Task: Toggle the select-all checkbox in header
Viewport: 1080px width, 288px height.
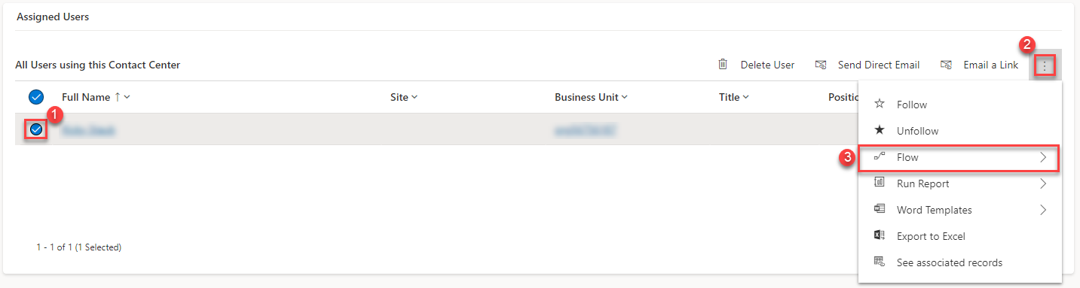Action: 35,97
